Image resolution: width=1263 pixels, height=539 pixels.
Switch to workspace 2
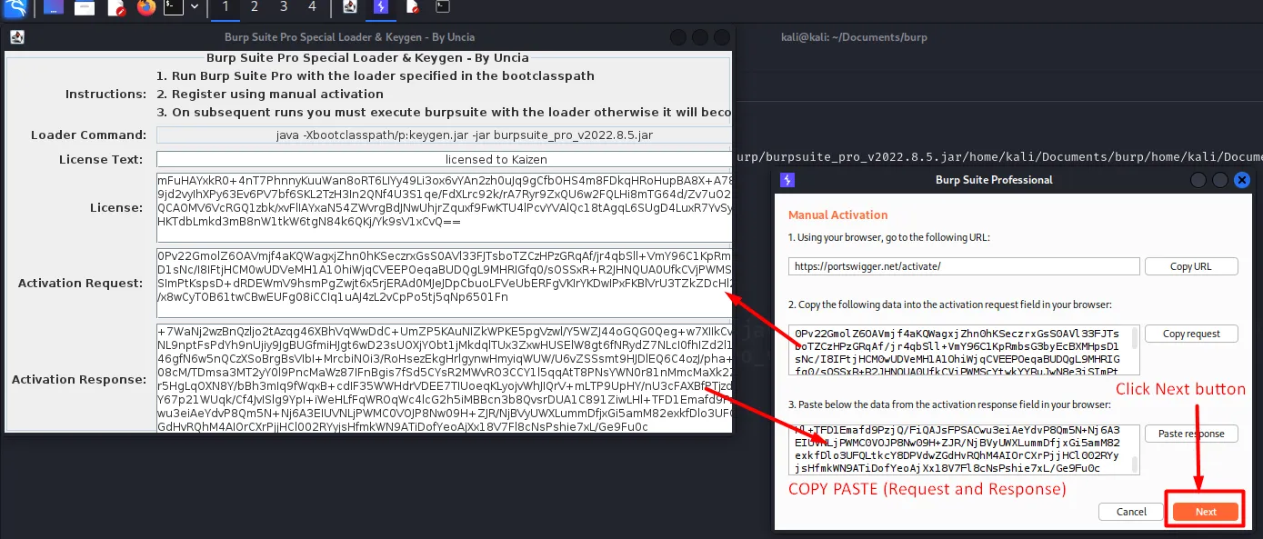click(254, 7)
